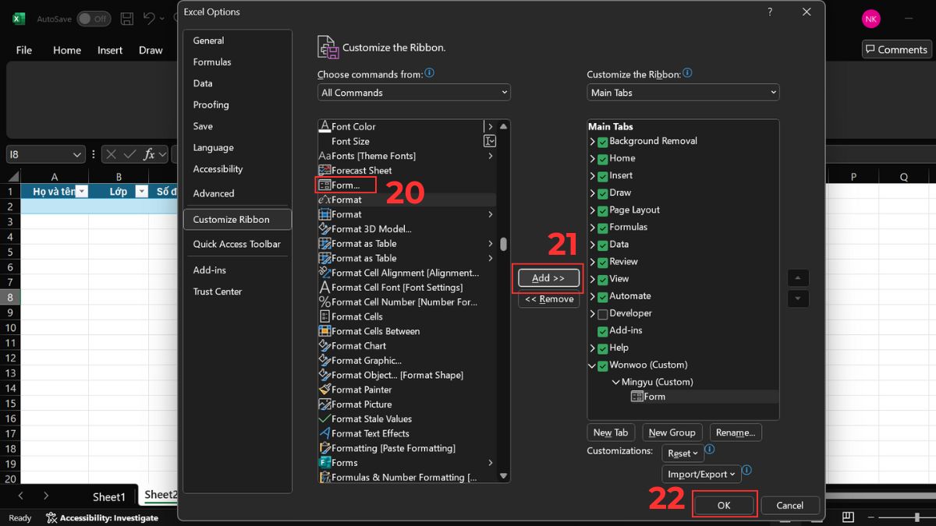Enable the Developer tab checkbox
Screen dimensions: 936x526
point(602,314)
